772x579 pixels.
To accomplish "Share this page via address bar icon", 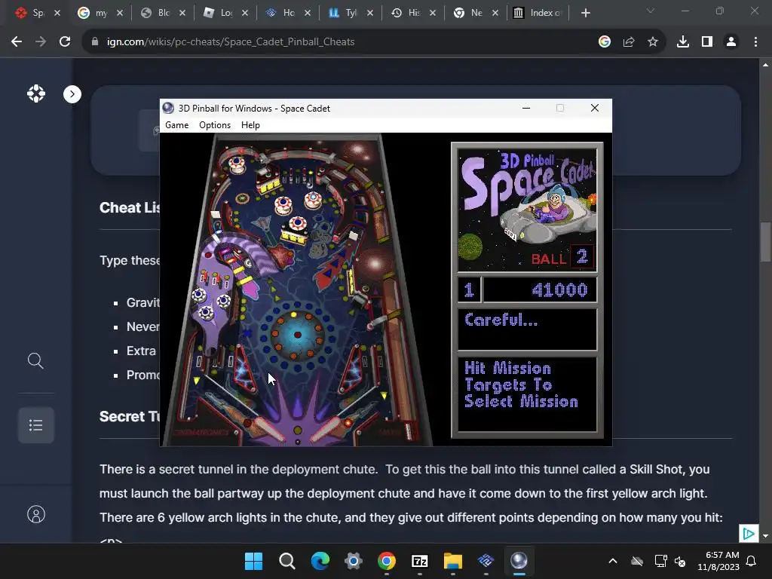I will point(628,42).
